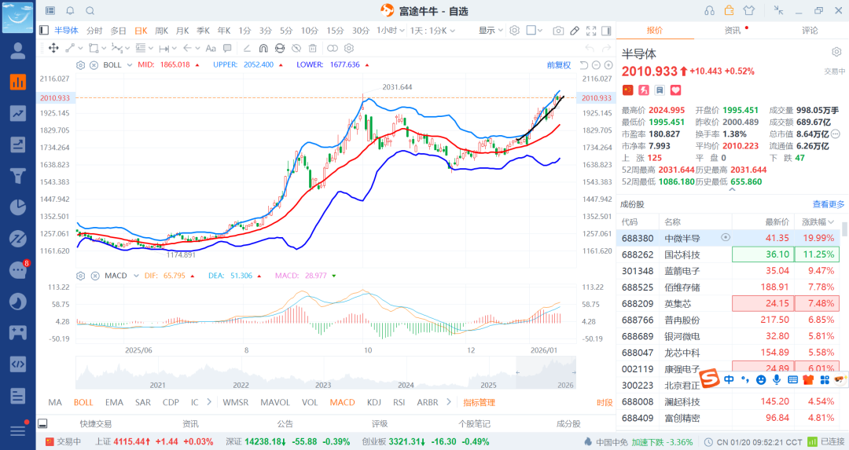The height and width of the screenshot is (450, 849).
Task: Click 查看更多 link for constituents
Action: pos(829,204)
